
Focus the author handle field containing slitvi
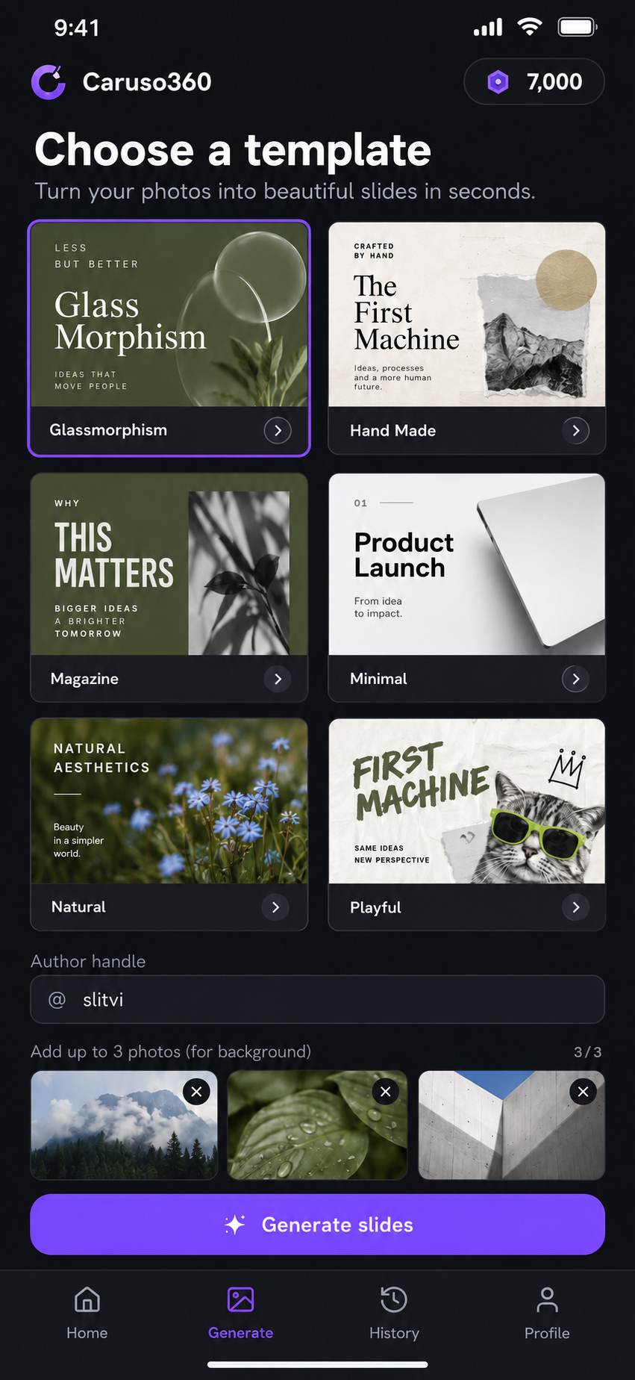point(317,999)
